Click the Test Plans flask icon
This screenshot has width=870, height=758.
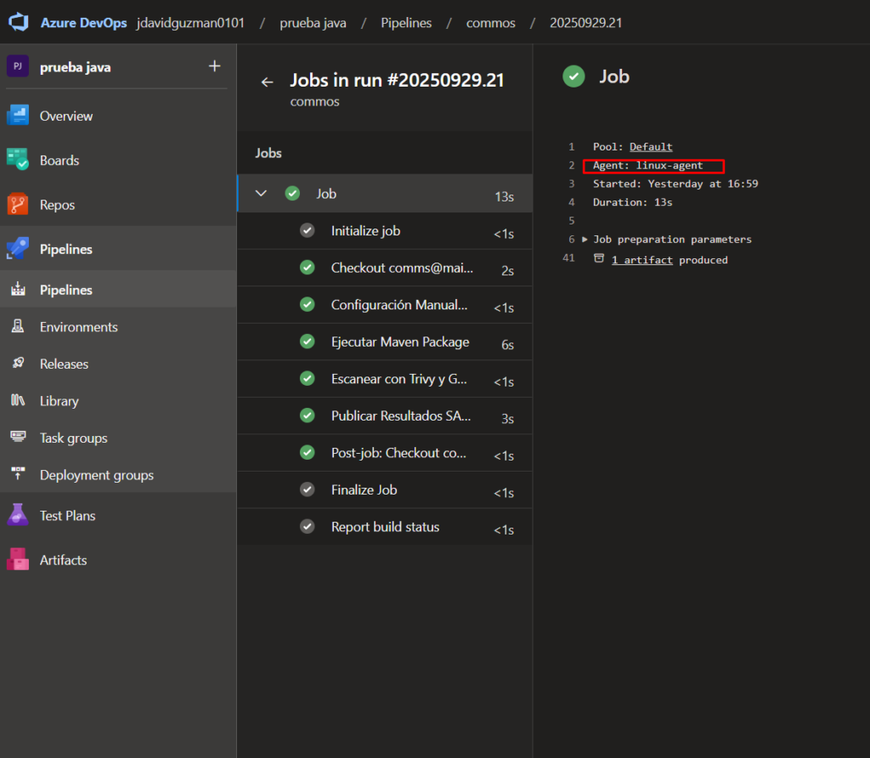point(18,515)
